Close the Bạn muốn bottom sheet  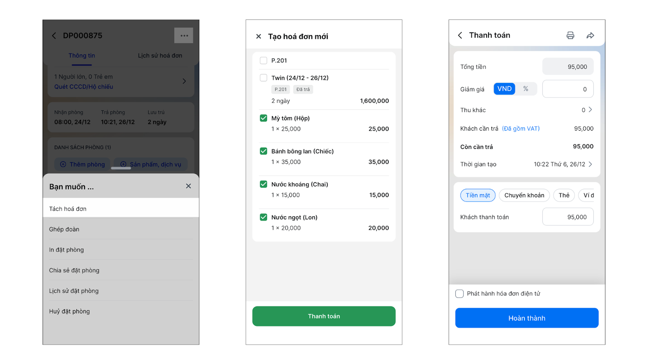188,186
